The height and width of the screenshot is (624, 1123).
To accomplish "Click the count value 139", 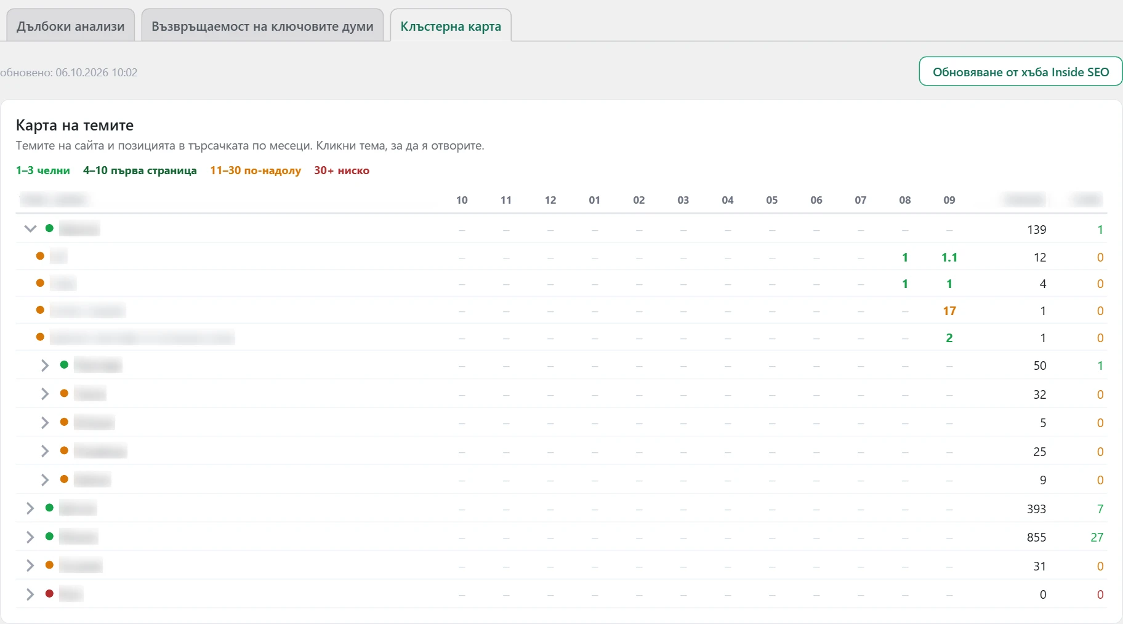I will click(1036, 230).
